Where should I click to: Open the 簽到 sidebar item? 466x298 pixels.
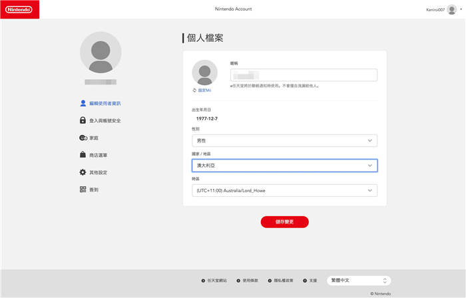[x=94, y=190]
